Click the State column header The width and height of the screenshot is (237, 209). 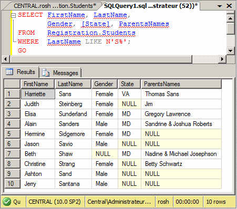coord(129,84)
